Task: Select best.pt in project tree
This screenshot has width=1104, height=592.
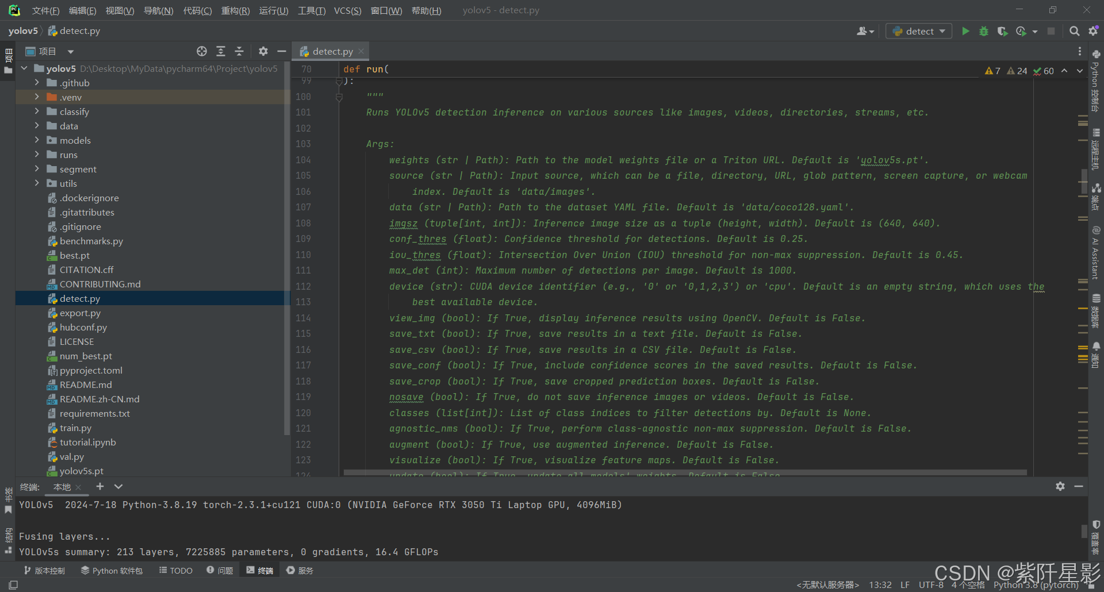Action: [x=75, y=255]
